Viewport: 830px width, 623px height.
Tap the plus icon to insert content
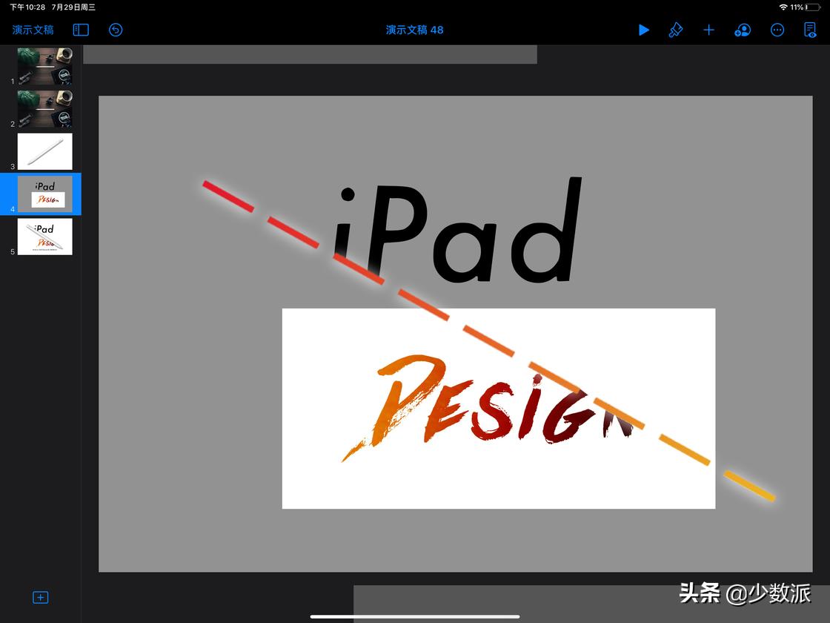click(x=708, y=30)
